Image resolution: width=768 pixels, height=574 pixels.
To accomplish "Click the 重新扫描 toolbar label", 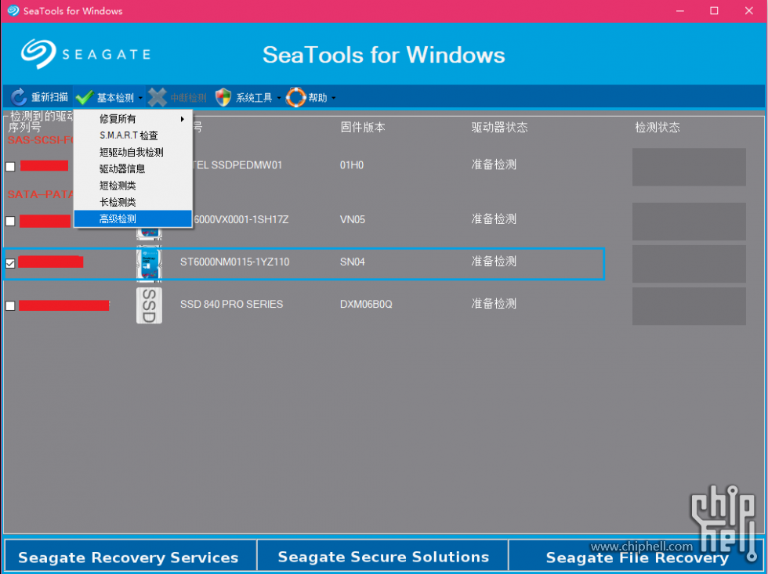I will point(49,97).
